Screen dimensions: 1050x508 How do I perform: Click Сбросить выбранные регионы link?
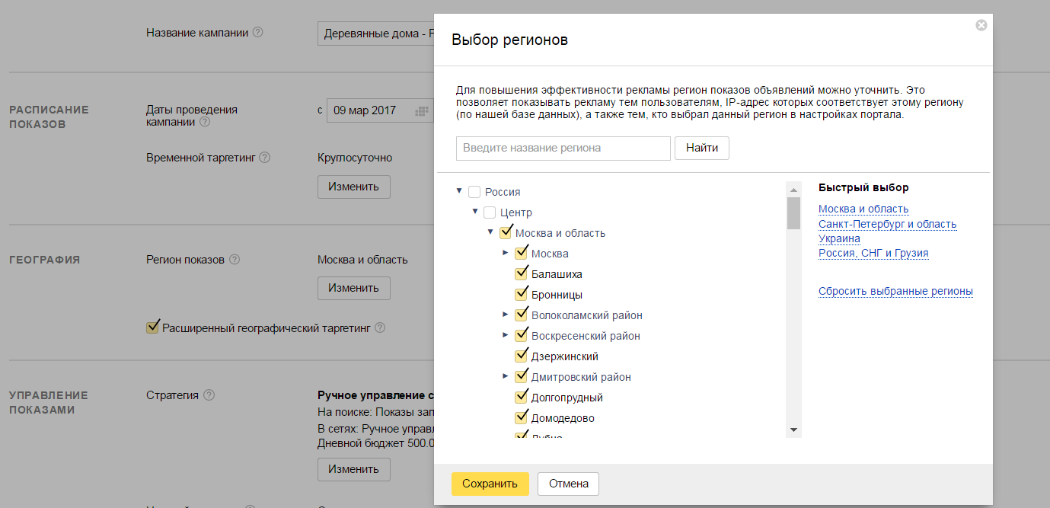(x=895, y=291)
